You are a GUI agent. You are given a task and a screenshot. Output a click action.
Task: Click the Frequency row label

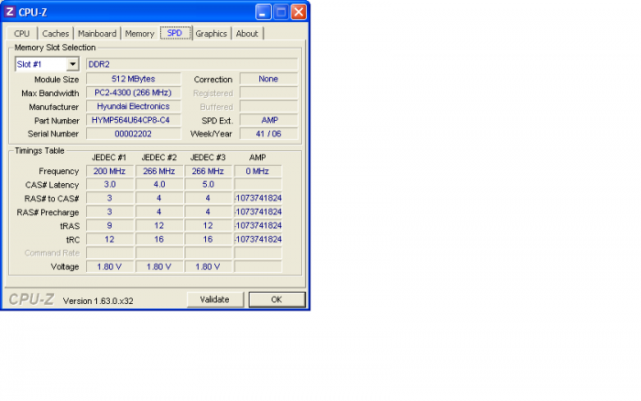[x=59, y=171]
